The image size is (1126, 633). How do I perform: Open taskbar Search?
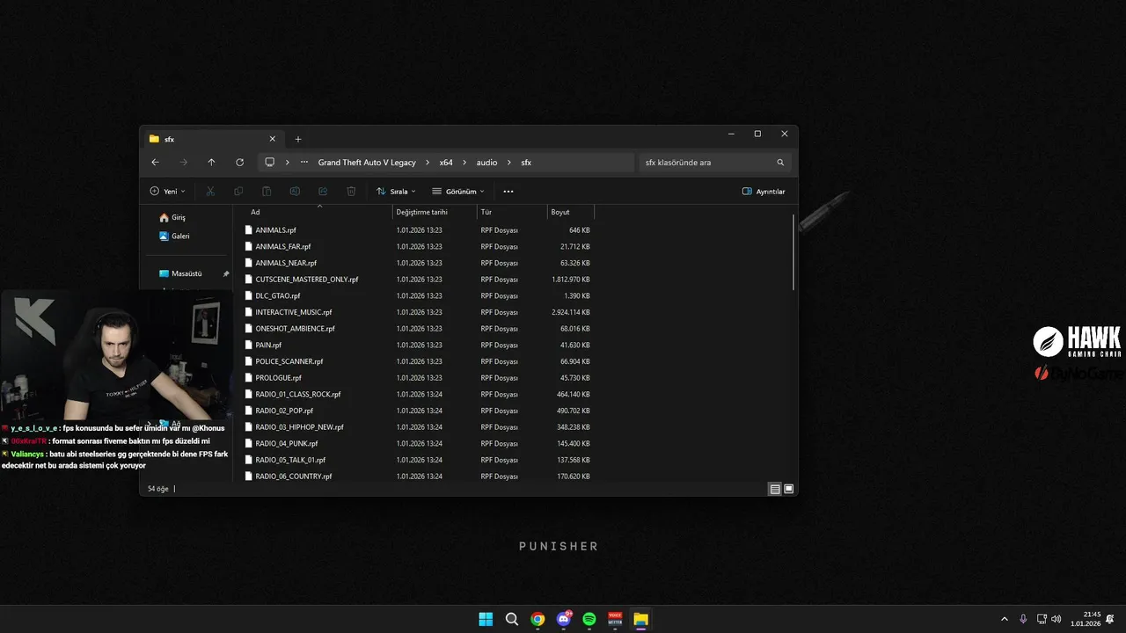tap(511, 619)
